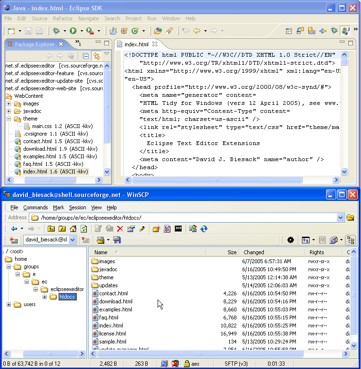Click the open folder icon beside Address field
Screen dimensions: 361x369
click(350, 218)
